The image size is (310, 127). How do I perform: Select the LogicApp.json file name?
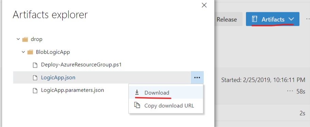58,77
